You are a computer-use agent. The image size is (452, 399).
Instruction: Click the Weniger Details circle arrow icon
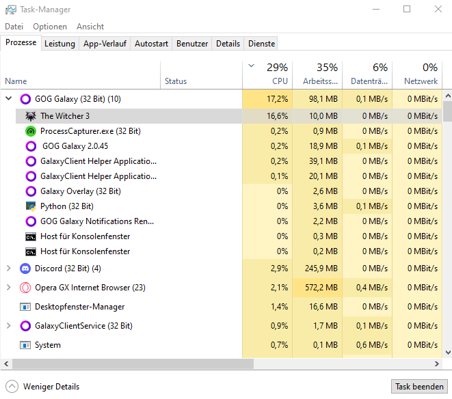(12, 386)
